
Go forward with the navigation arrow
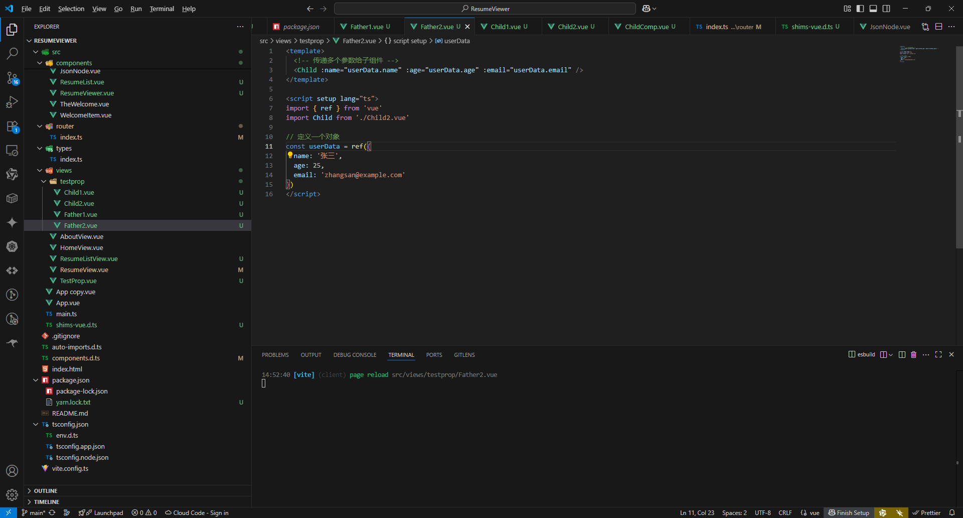[x=323, y=9]
